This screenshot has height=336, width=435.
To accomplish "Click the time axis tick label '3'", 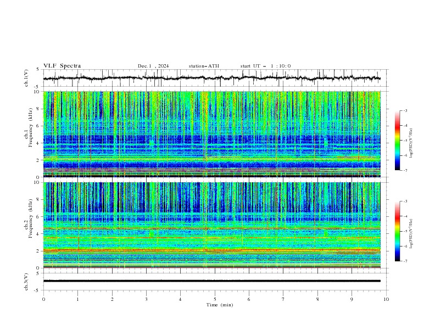I will 146,299.
